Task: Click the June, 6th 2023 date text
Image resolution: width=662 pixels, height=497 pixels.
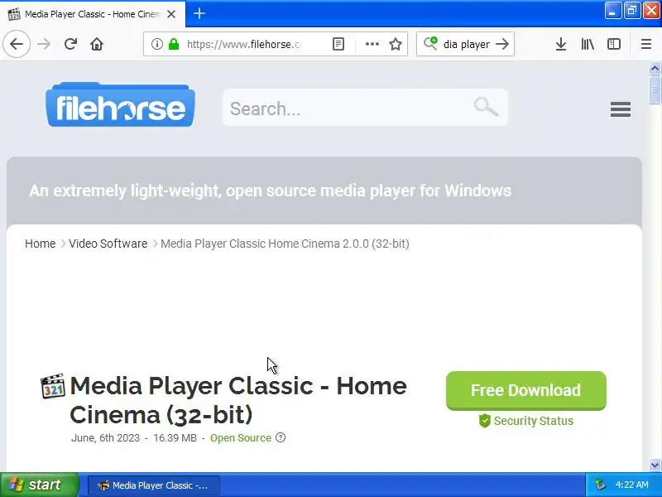Action: pyautogui.click(x=106, y=438)
